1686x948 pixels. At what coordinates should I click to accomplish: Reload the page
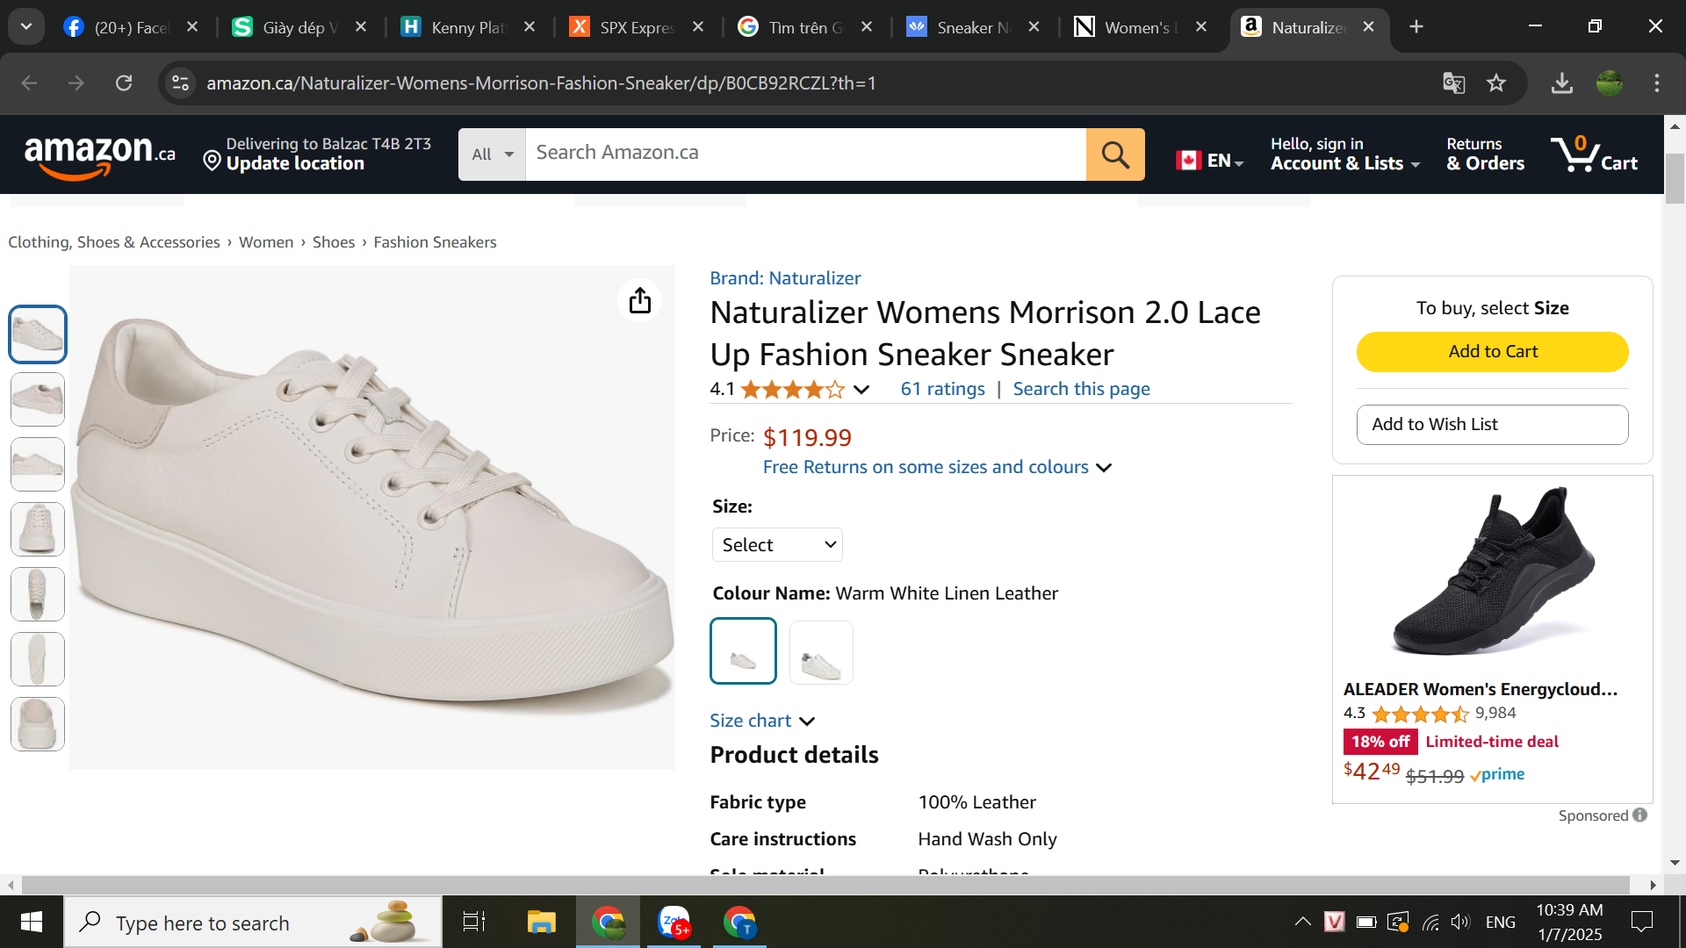[x=124, y=83]
